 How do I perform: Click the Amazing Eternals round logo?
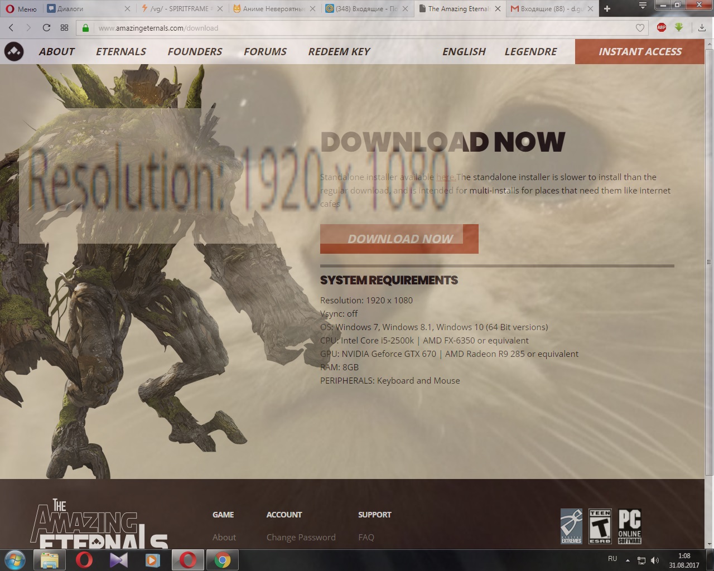point(14,51)
